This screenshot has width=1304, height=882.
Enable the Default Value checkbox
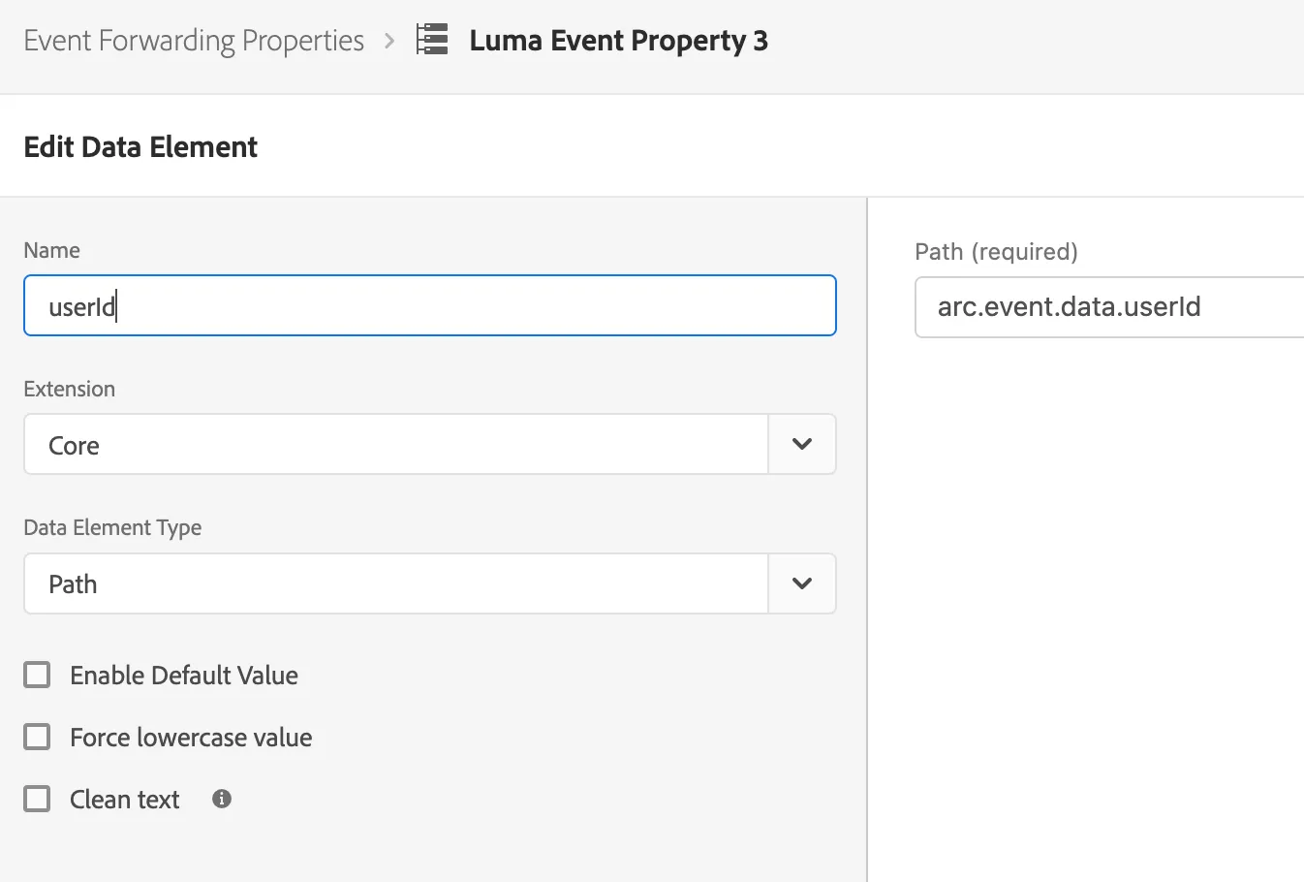click(x=37, y=675)
